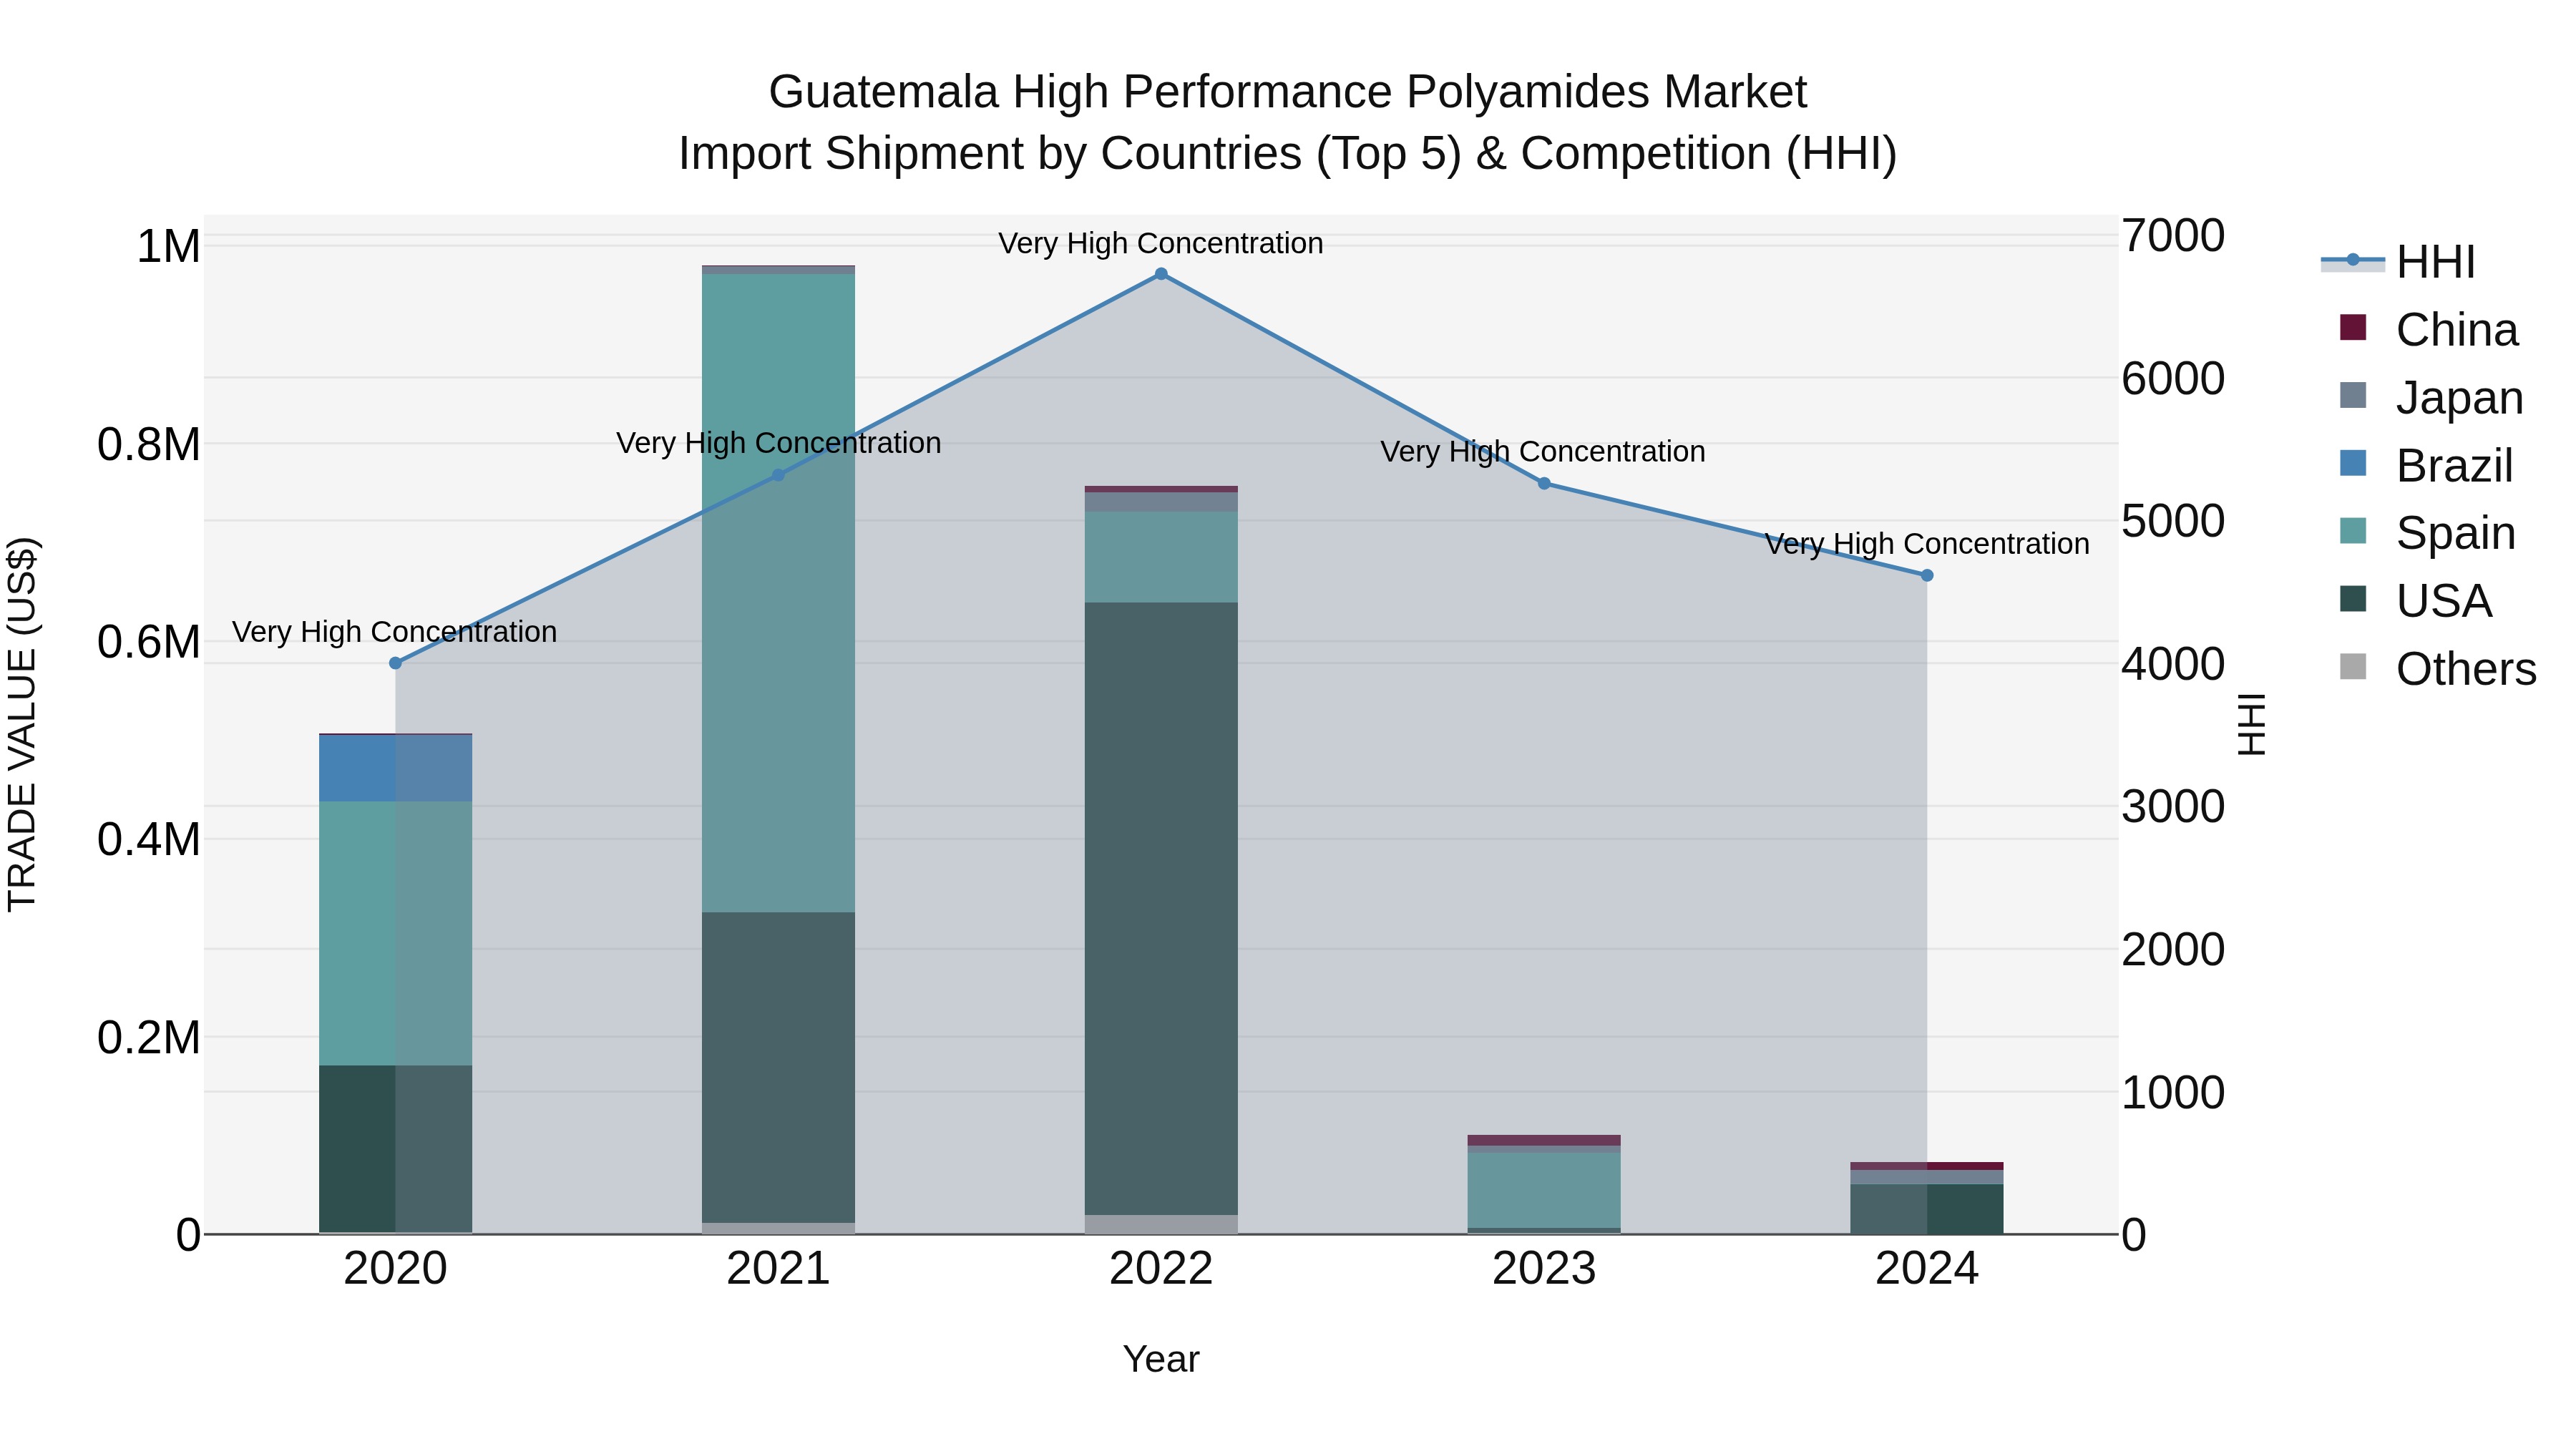Click the USA segment of 2022 bar

click(1161, 908)
